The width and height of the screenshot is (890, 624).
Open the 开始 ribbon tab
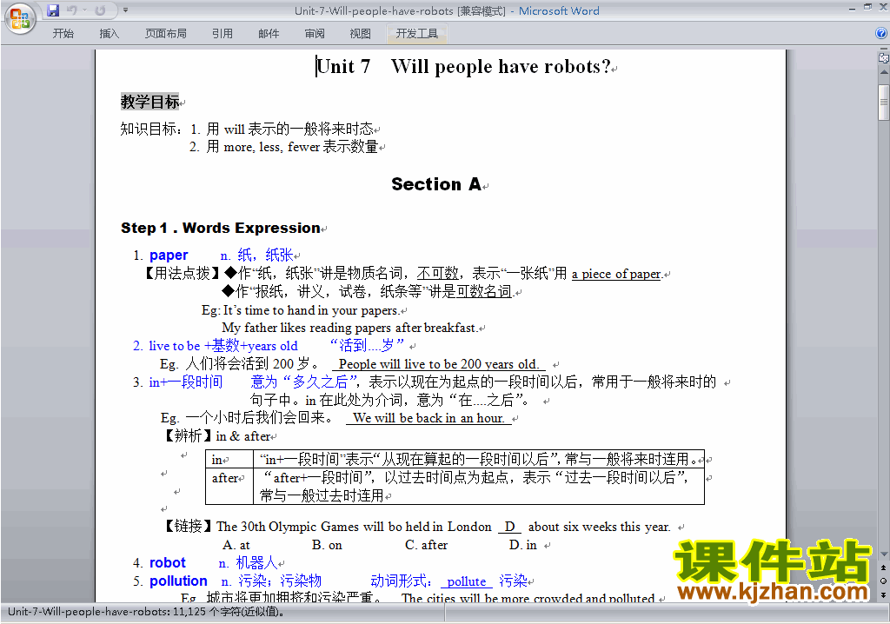pos(63,34)
